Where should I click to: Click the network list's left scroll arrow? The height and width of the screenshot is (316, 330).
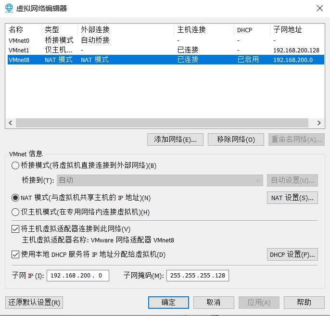tap(11, 123)
